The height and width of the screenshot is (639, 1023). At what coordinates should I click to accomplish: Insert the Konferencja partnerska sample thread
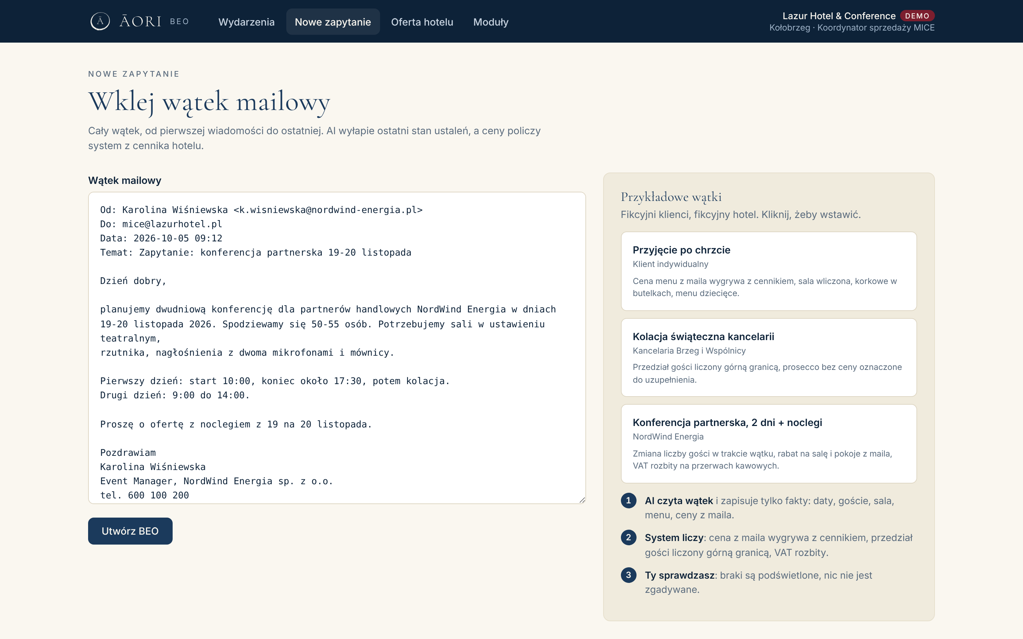click(769, 444)
